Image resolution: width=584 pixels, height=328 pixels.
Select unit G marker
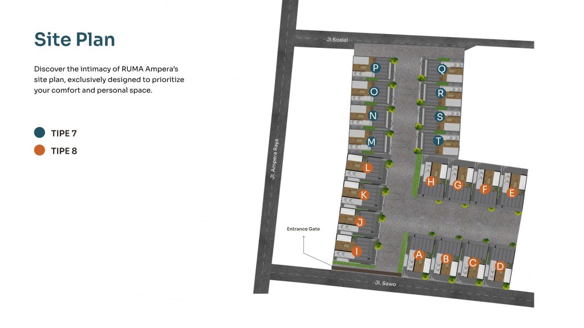457,184
